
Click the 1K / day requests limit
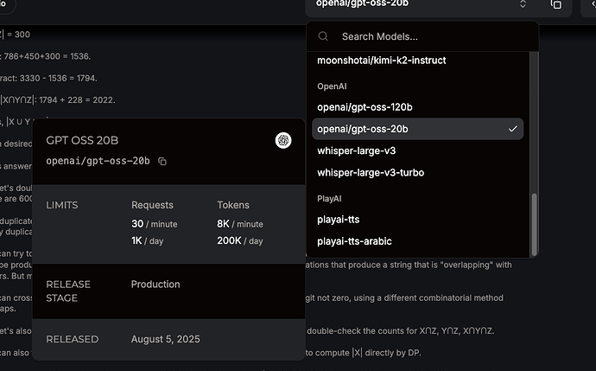coord(147,241)
